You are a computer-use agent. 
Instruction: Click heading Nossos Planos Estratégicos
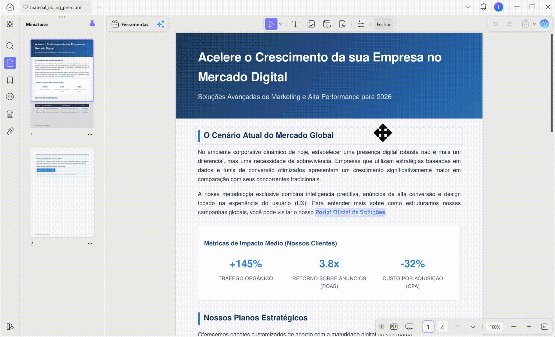point(256,318)
